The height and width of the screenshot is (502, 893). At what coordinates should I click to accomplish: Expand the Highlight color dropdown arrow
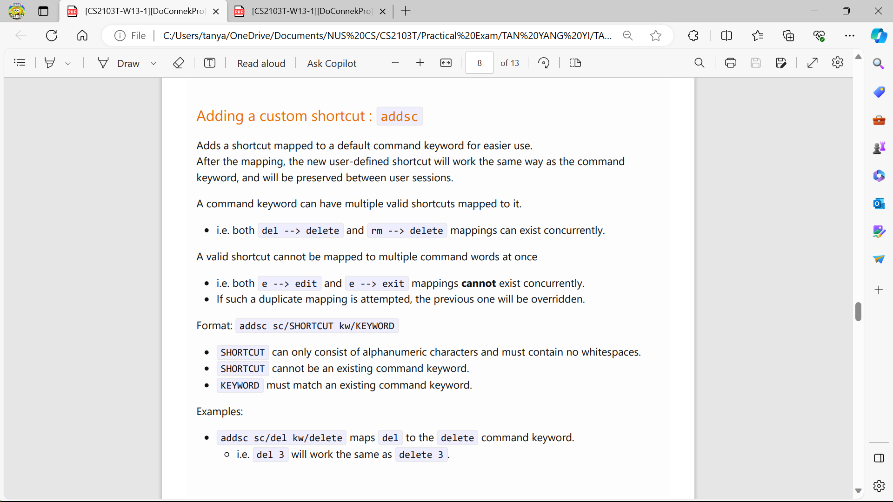(68, 63)
